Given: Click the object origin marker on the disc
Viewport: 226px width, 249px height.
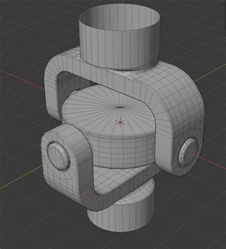Looking at the screenshot, I should pos(120,122).
